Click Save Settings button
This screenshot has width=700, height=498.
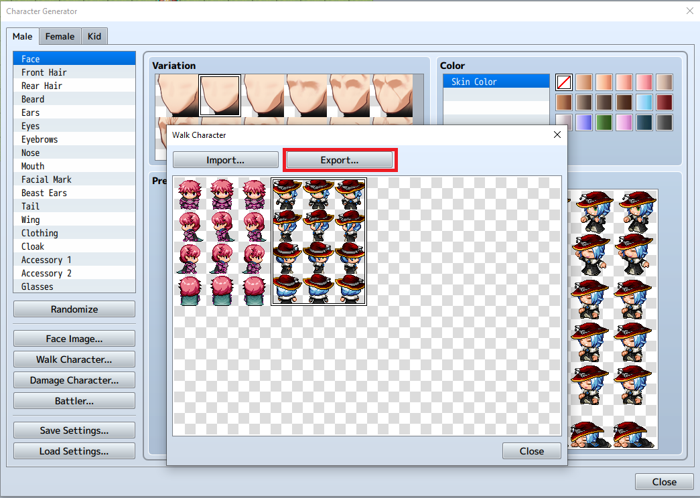74,430
